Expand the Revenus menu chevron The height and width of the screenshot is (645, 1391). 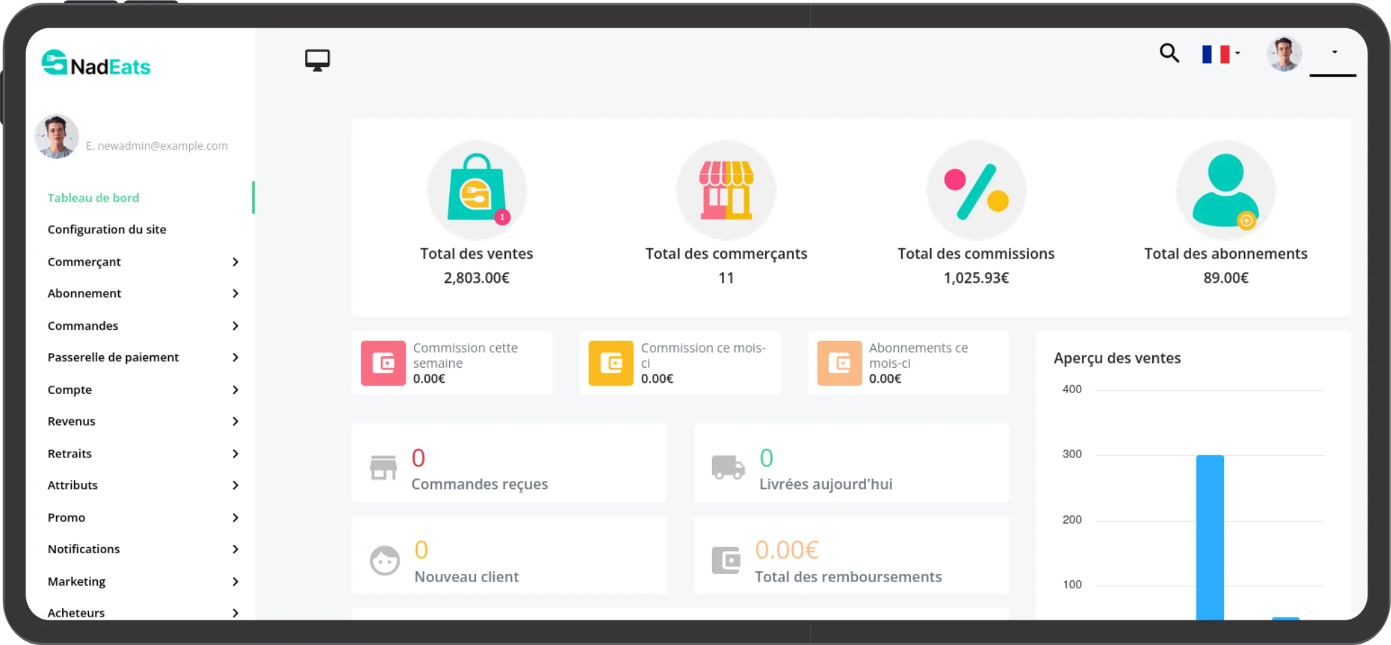[x=235, y=421]
